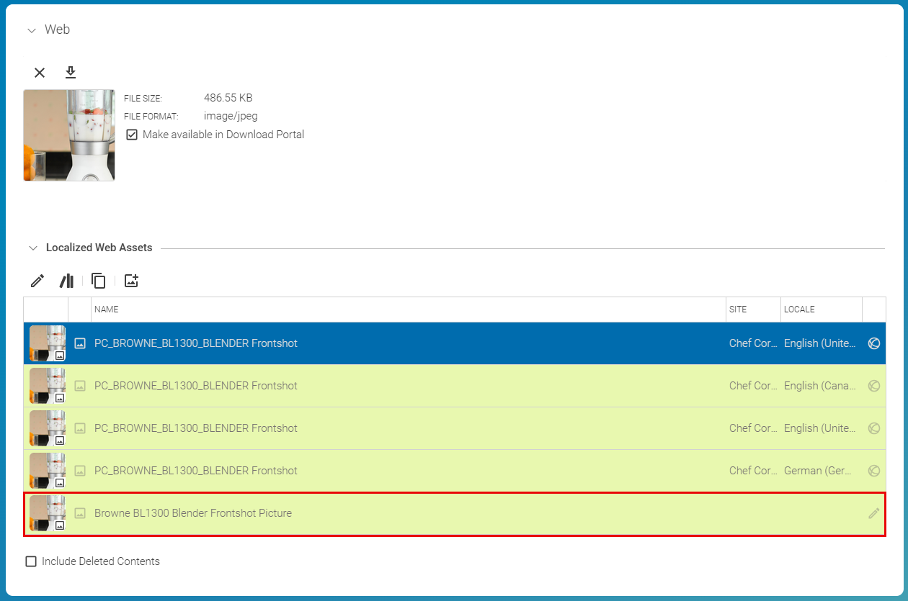
Task: Click the library books icon in the assets toolbar
Action: tap(67, 281)
